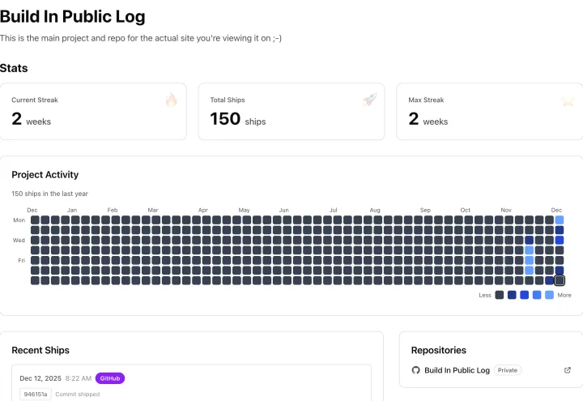Open repository via the external link icon
Screen dimensions: 583x401
tap(568, 370)
